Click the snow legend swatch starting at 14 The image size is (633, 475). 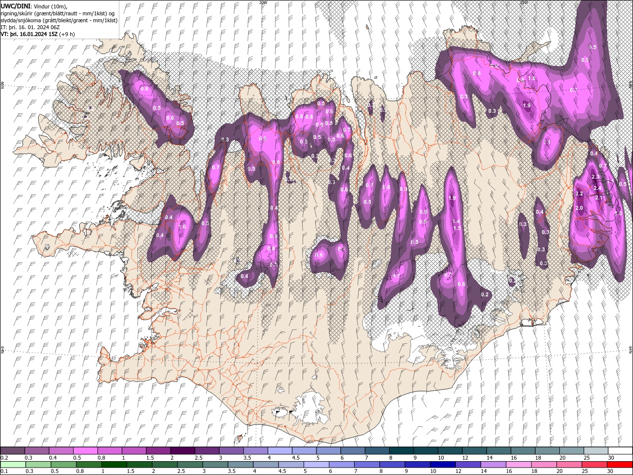coord(498,451)
